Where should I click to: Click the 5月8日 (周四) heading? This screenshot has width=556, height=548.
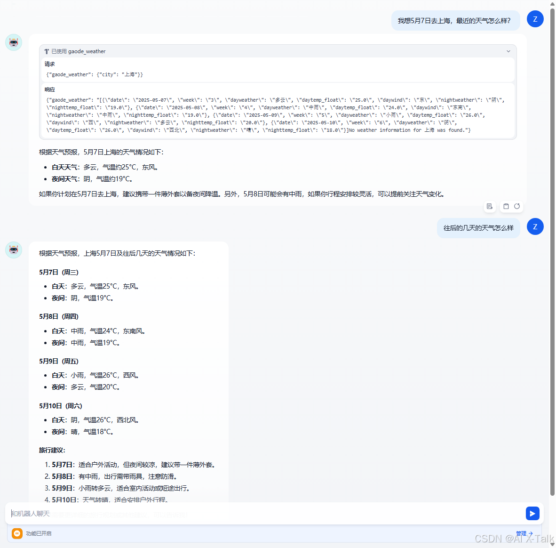[x=59, y=316]
